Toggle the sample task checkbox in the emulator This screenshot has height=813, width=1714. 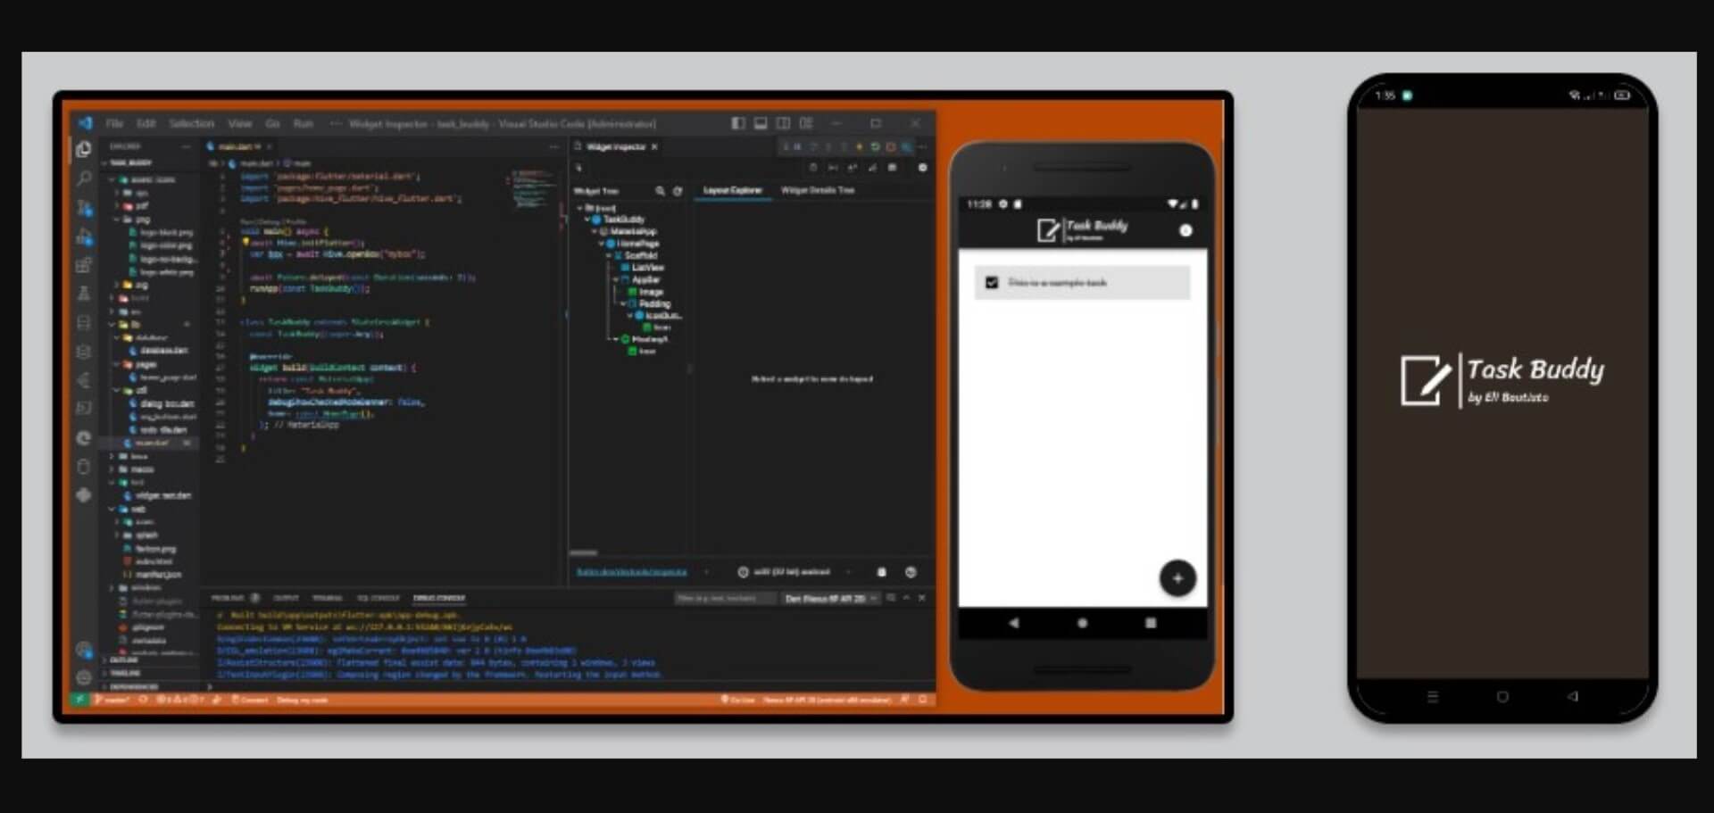(x=991, y=283)
